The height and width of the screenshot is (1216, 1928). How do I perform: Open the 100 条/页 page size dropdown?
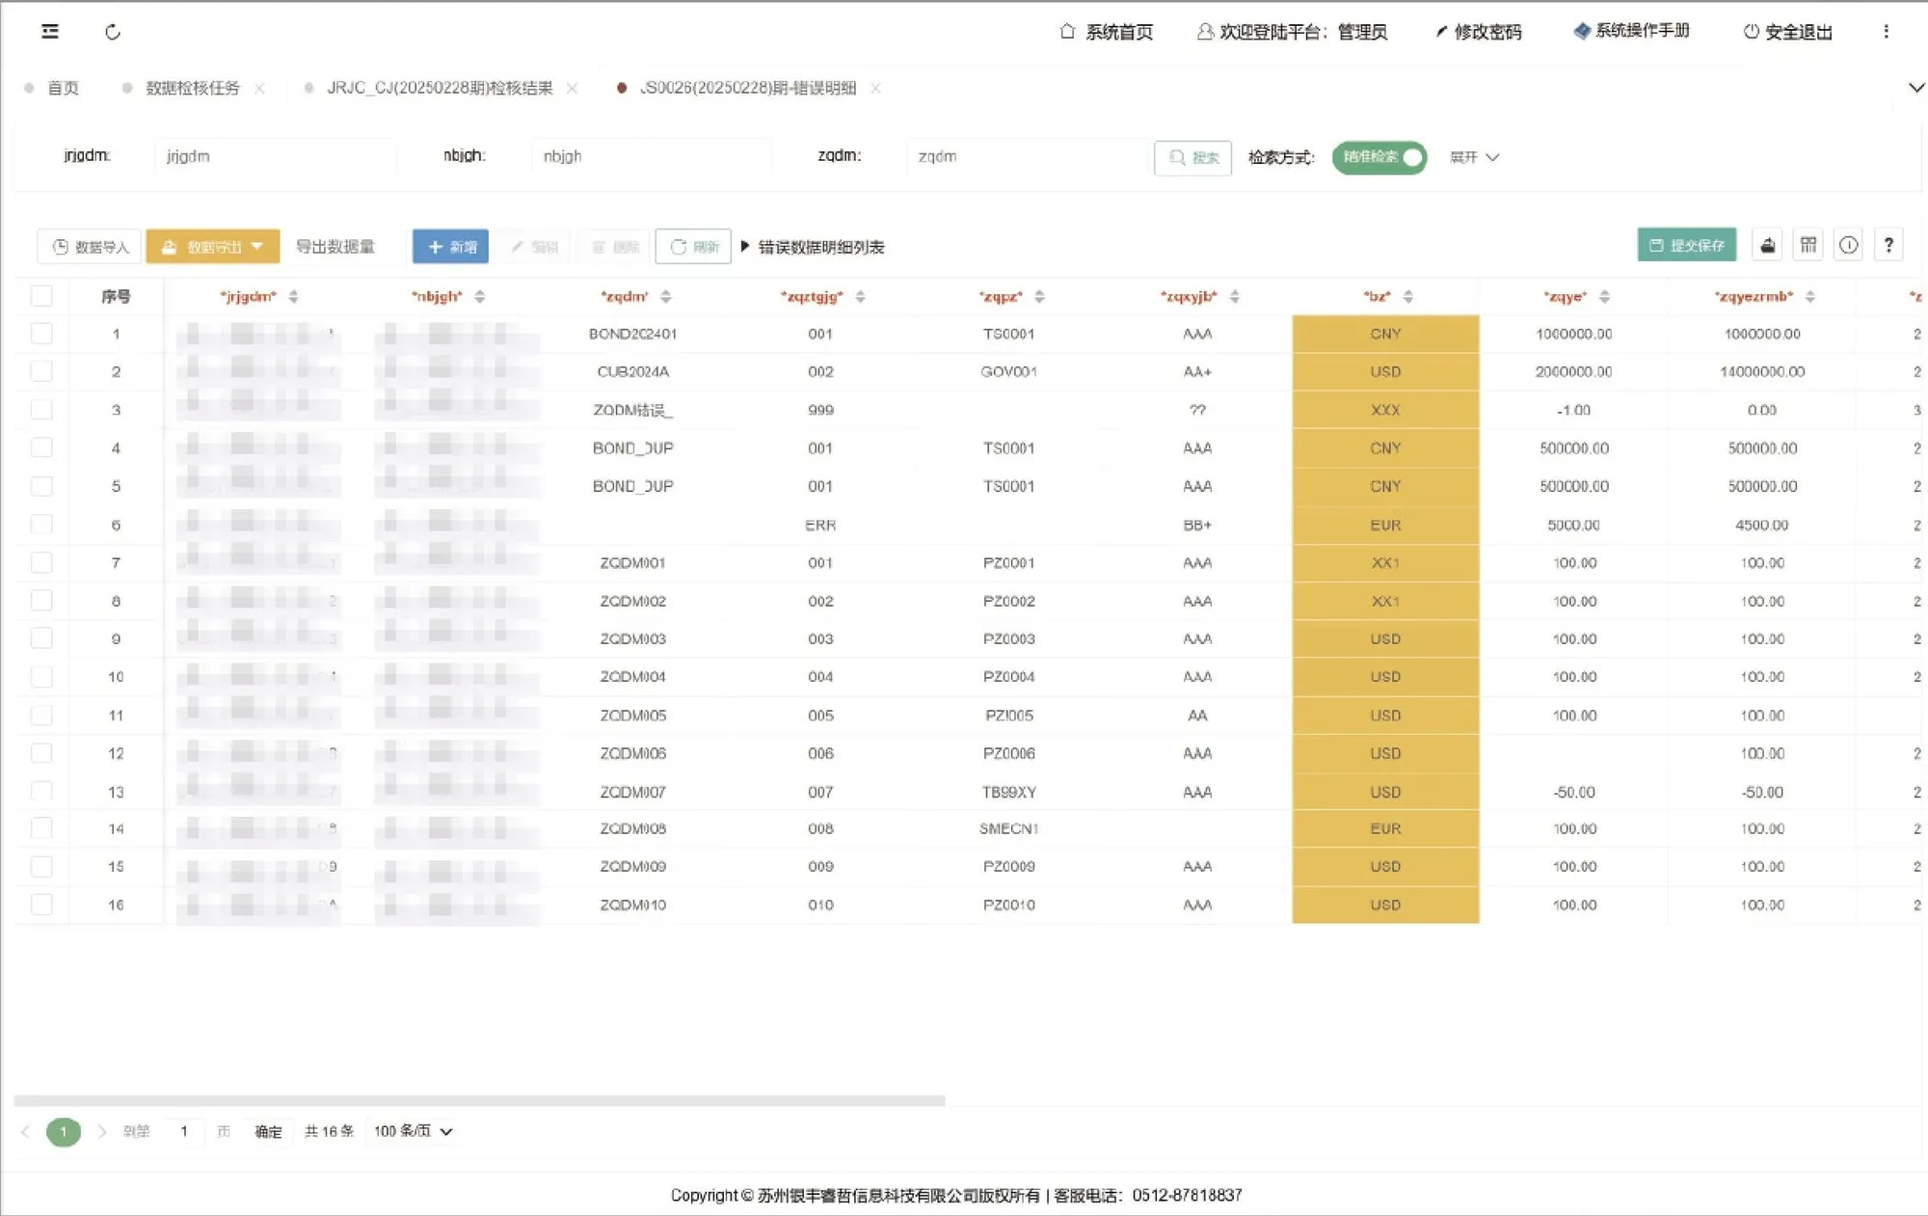click(414, 1131)
